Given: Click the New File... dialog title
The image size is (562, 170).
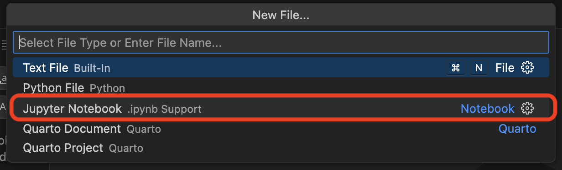Looking at the screenshot, I should coord(281,15).
